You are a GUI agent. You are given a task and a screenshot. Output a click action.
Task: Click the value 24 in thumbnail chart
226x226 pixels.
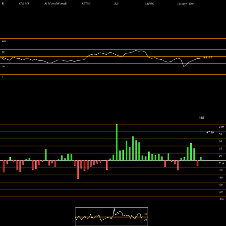point(146,220)
